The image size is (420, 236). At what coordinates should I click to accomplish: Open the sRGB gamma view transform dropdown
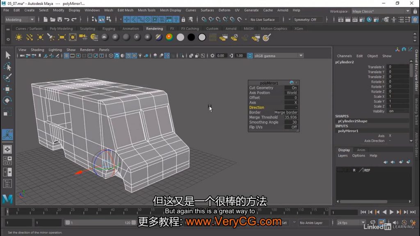tap(278, 56)
